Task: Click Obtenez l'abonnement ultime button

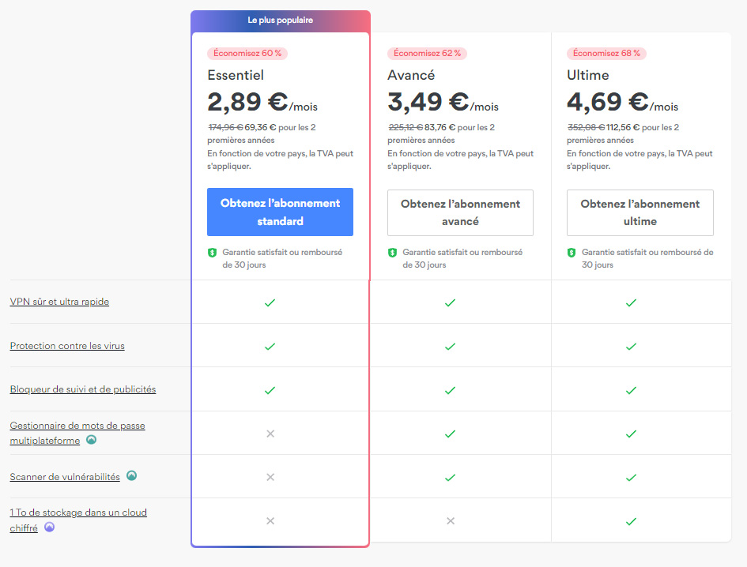Action: pos(640,212)
